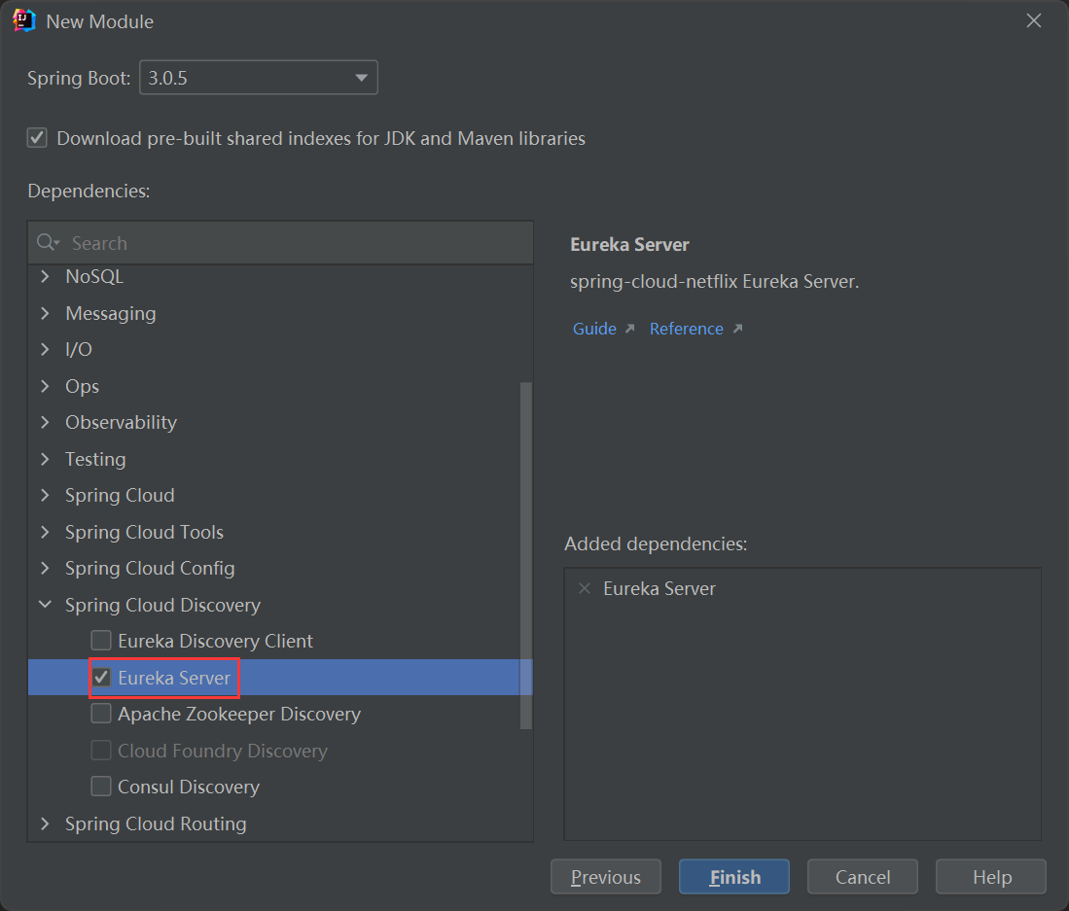Open the Eureka Server Reference link
Viewport: 1069px width, 911px height.
tap(687, 329)
